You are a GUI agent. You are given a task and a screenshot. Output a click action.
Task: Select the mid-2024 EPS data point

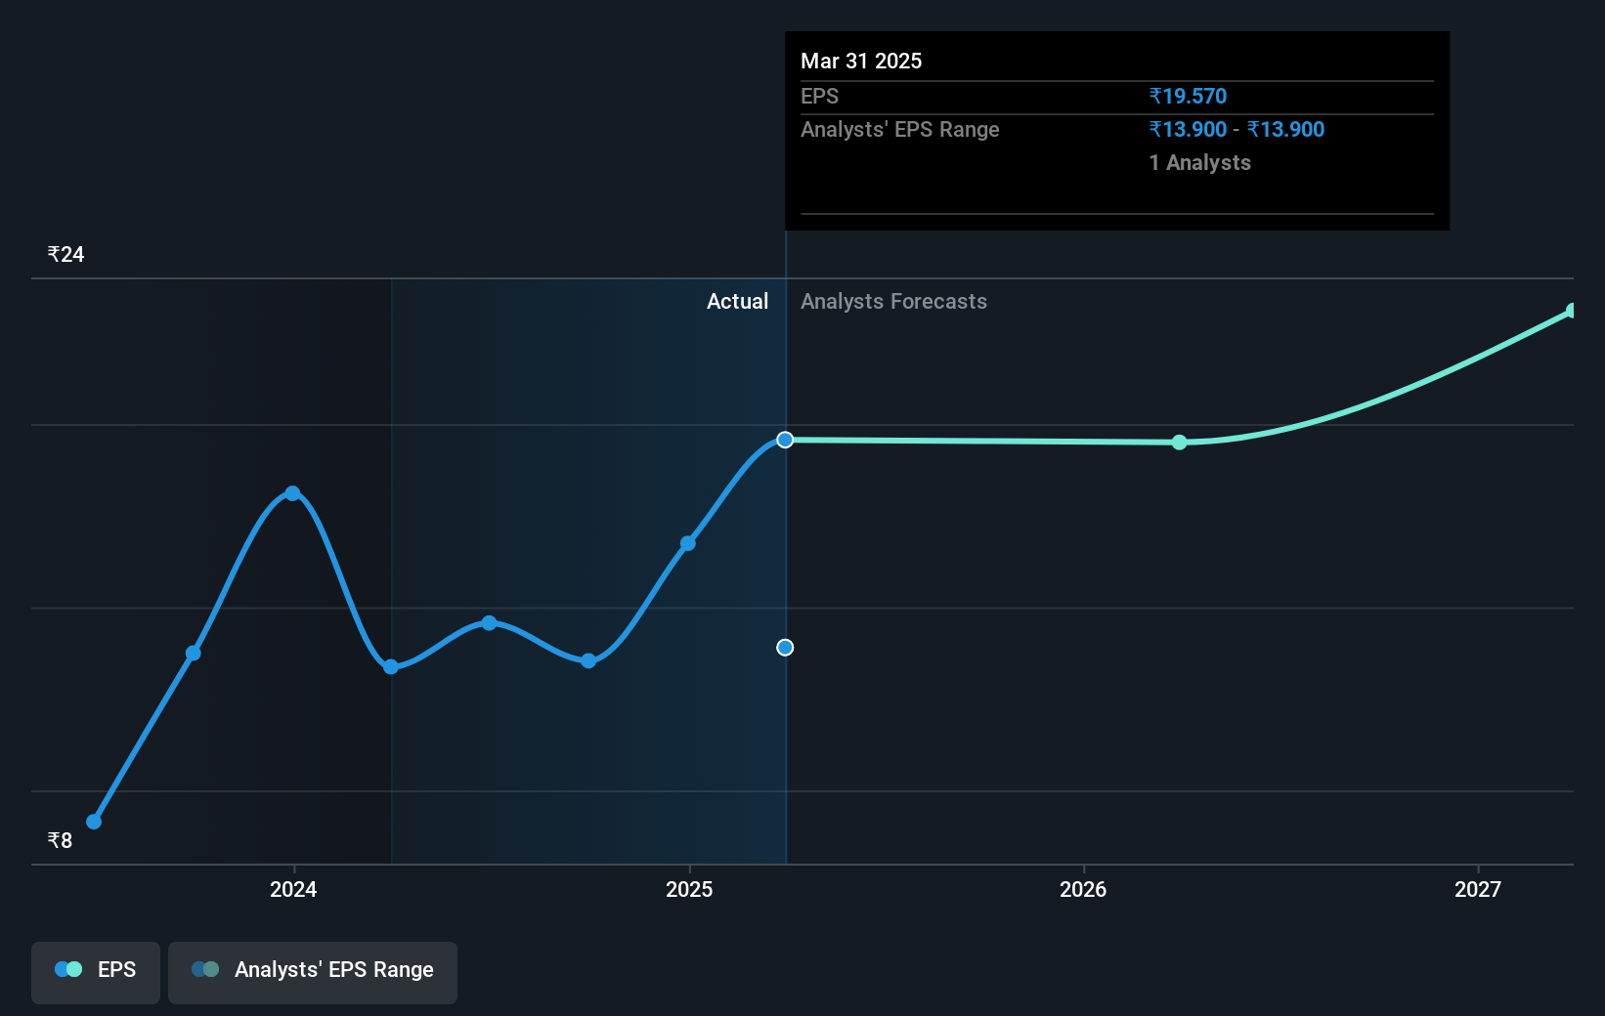[x=490, y=623]
